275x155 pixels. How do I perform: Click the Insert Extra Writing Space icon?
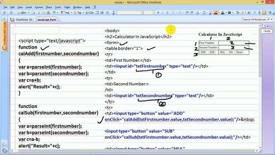point(260,12)
